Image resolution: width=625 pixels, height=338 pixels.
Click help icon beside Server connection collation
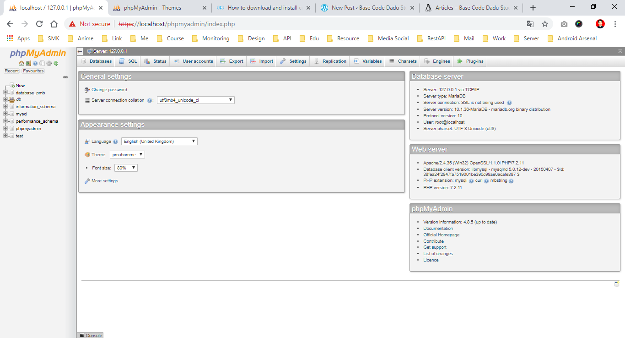(x=150, y=100)
